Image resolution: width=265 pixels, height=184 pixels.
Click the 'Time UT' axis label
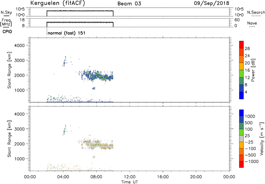point(130,182)
